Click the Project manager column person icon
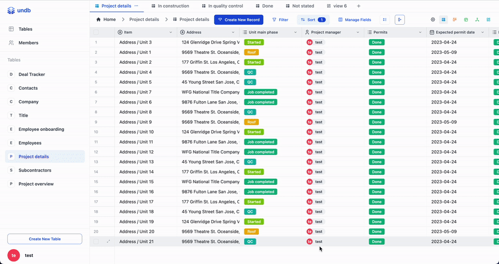Viewport: 499px width, 264px height. [x=307, y=32]
